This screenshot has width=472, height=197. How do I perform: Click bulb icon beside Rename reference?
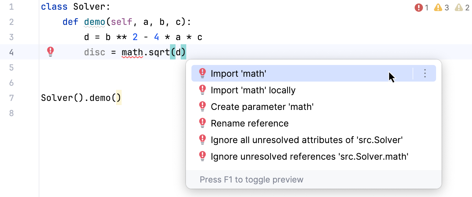203,123
